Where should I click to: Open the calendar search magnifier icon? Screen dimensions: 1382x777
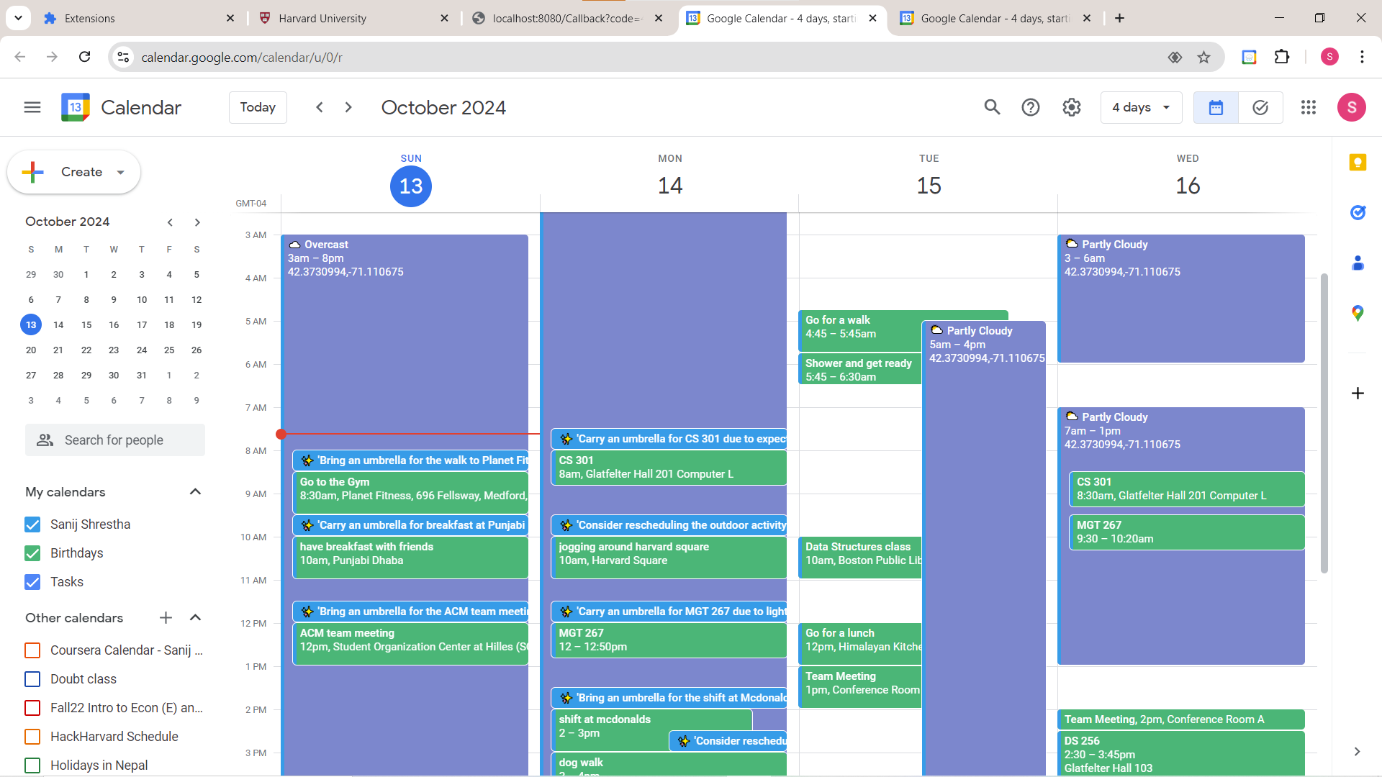point(992,107)
